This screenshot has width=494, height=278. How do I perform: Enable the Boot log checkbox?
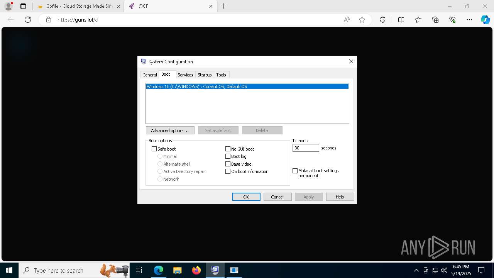point(228,156)
